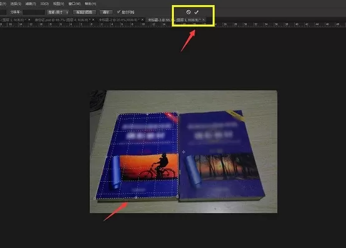Image resolution: width=346 pixels, height=248 pixels.
Task: Open the 窗口(W) window menu
Action: point(74,4)
